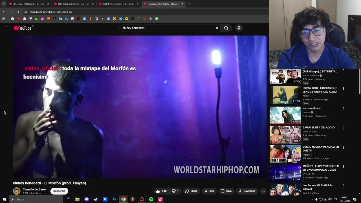361x203 pixels.
Task: Go back in browser history
Action: point(4,12)
